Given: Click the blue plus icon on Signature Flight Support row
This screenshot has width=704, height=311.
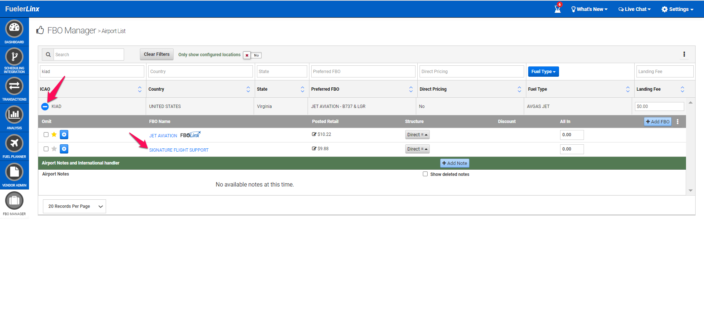Looking at the screenshot, I should click(64, 149).
